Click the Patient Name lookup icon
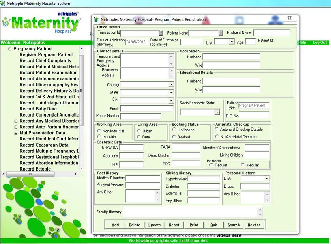 point(221,33)
